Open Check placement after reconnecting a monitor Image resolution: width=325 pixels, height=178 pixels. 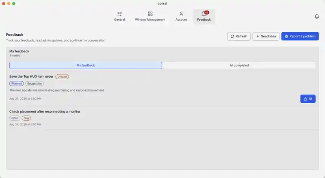pyautogui.click(x=45, y=112)
